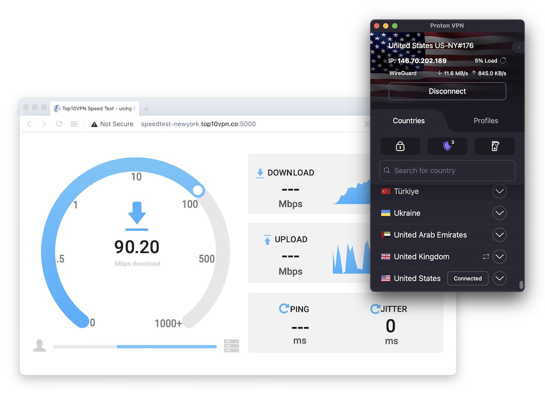Click the blue speed test progress bar
Image resolution: width=545 pixels, height=402 pixels.
coord(166,346)
